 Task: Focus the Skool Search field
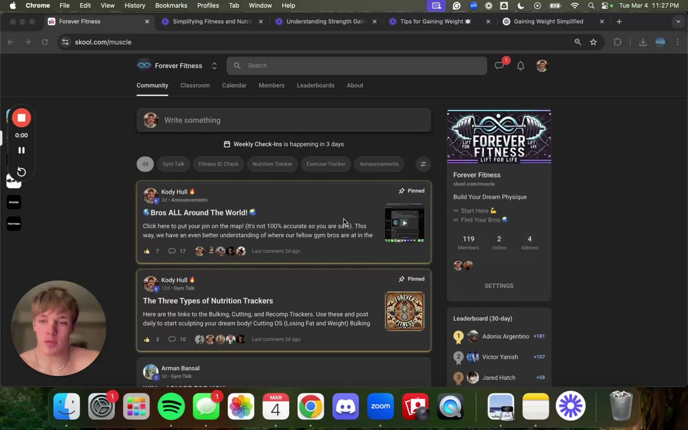[x=357, y=66]
